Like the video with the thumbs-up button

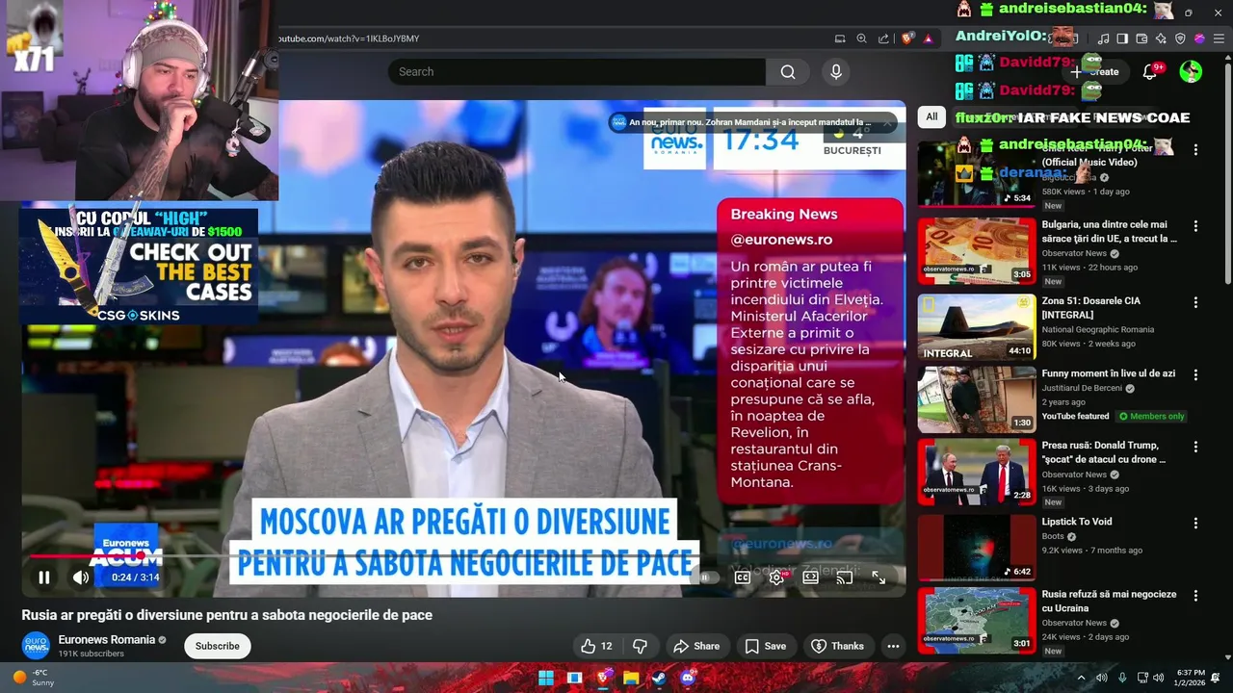596,646
